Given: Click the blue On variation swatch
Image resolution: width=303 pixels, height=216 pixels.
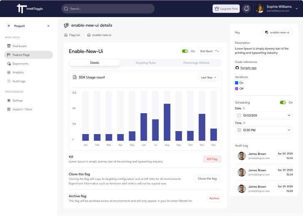Looking at the screenshot, I should click(237, 83).
